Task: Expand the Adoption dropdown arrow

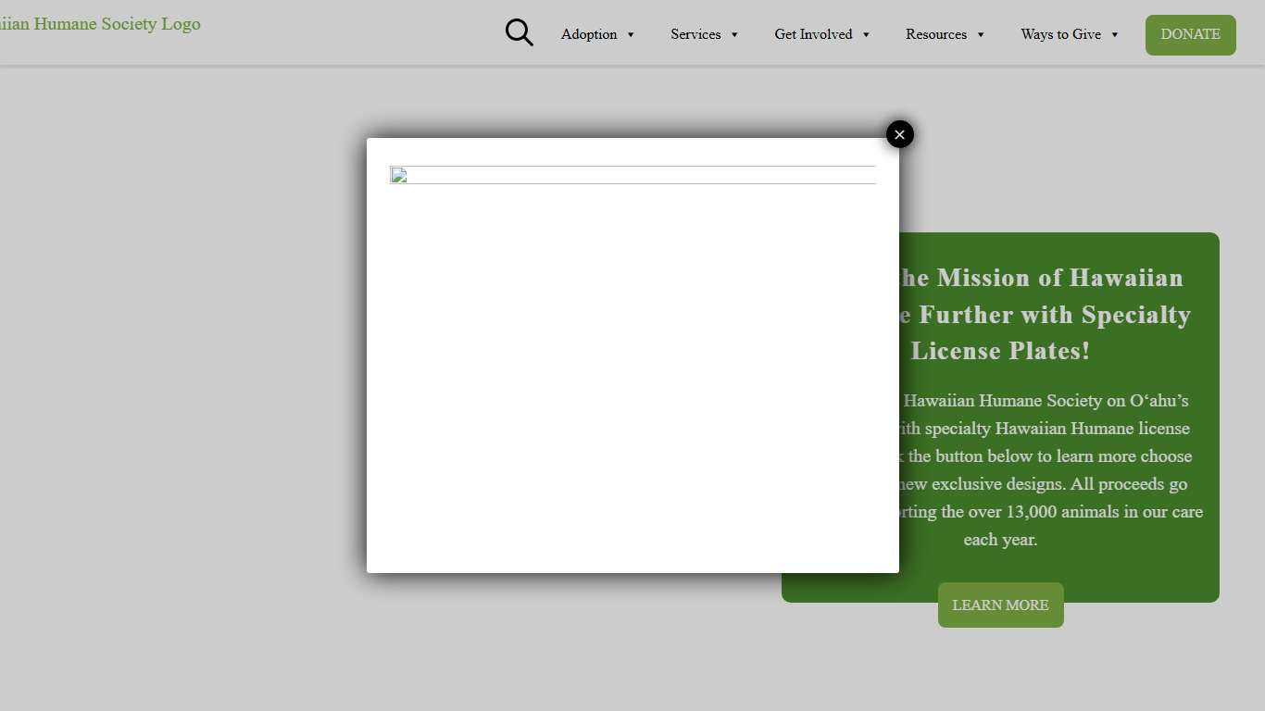Action: (631, 35)
